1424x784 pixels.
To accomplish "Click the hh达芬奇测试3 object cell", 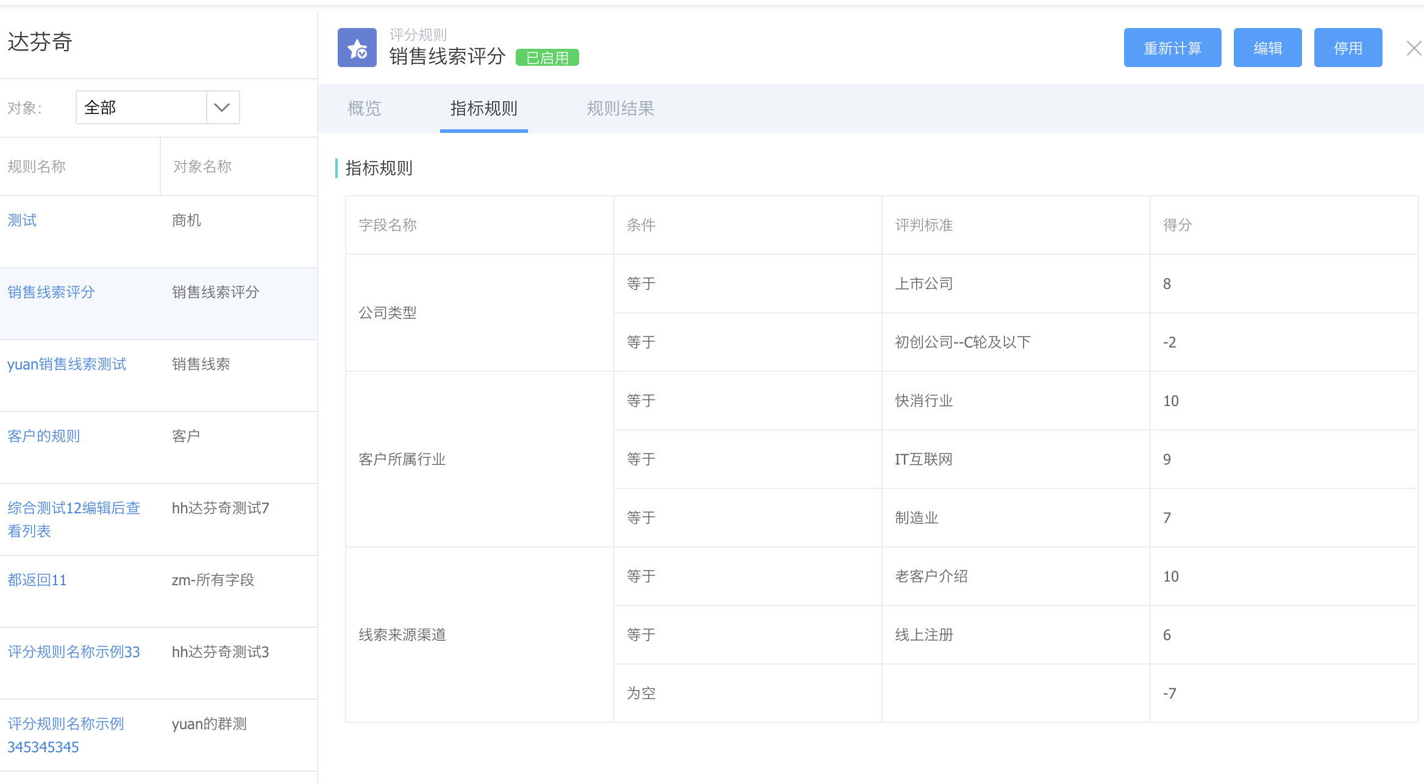I will pyautogui.click(x=221, y=652).
